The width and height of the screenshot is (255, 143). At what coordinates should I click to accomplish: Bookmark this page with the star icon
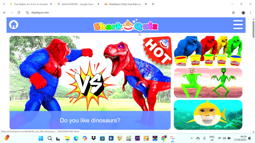click(233, 12)
